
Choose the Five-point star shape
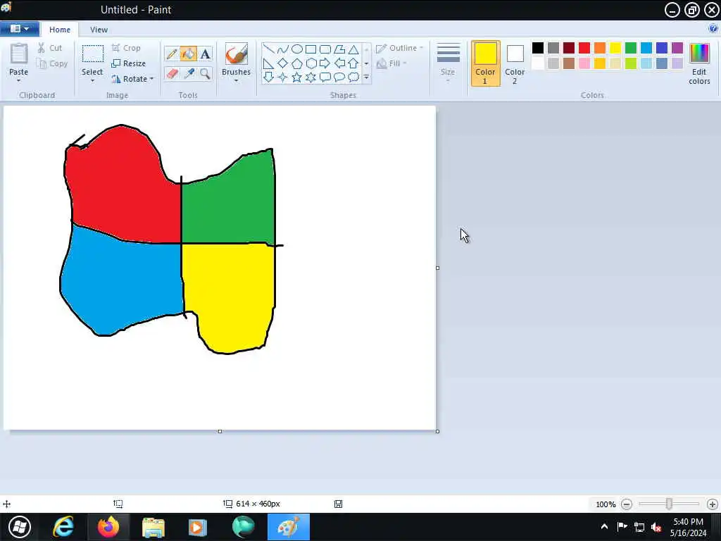297,77
